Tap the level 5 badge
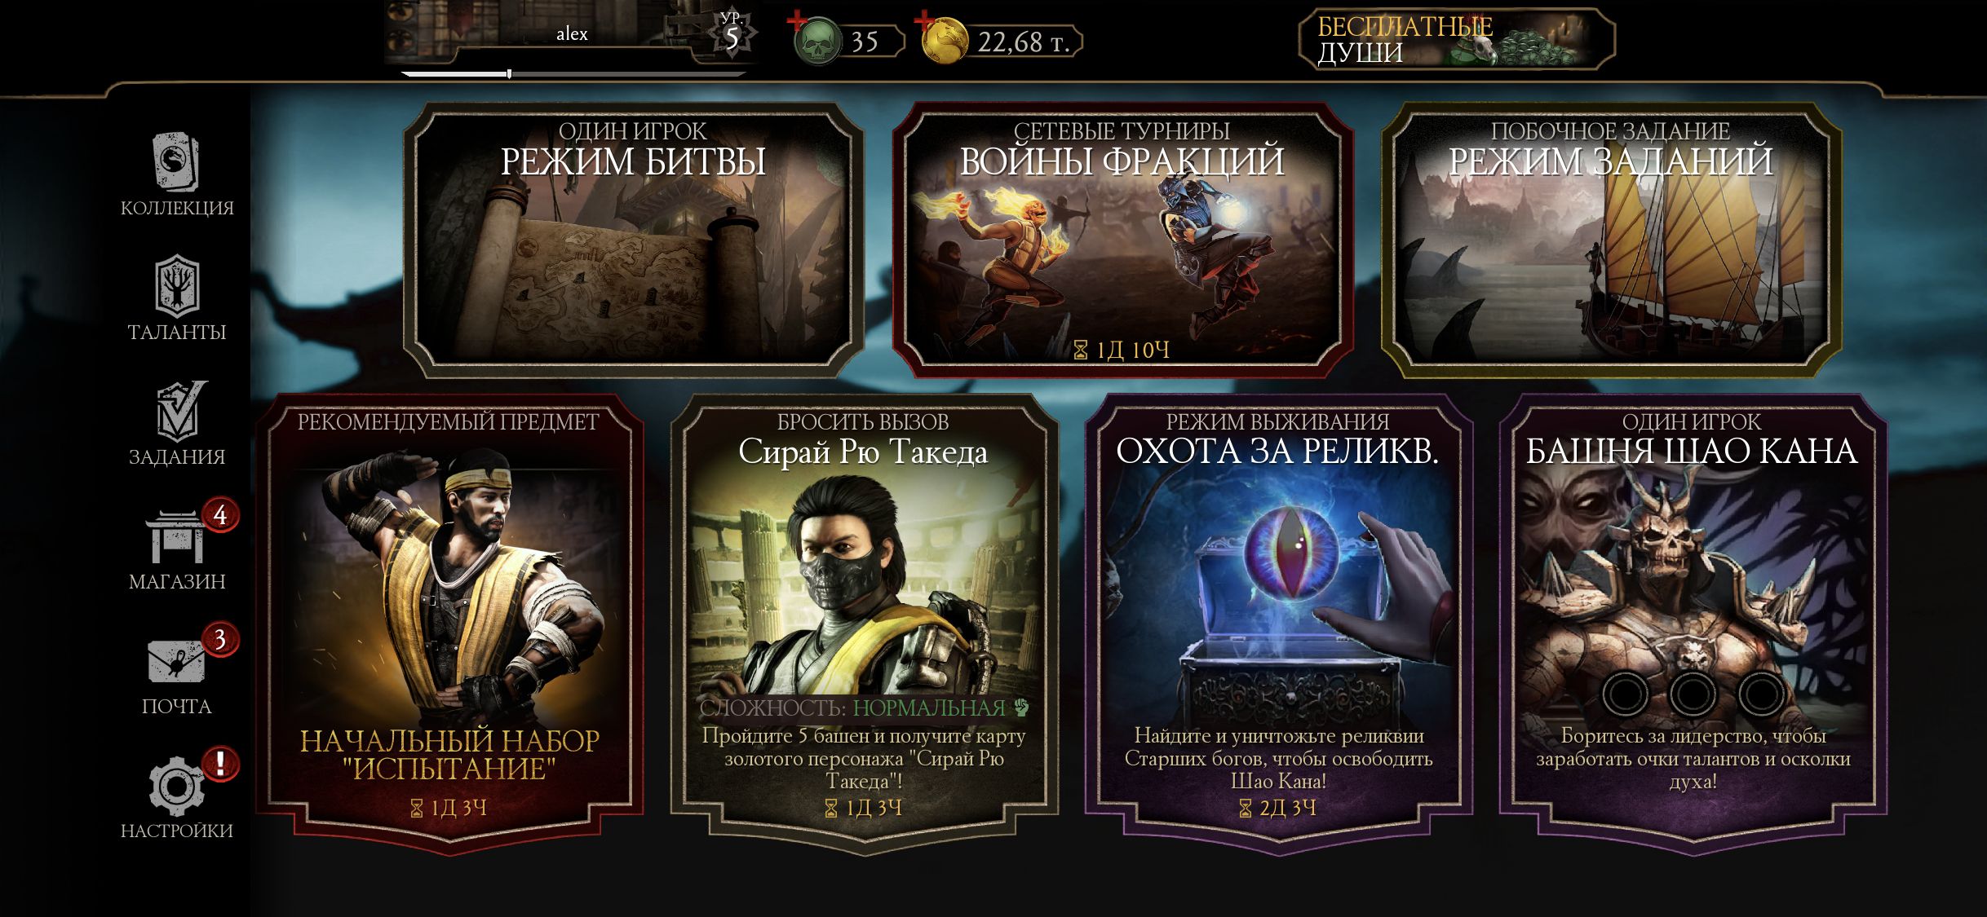The height and width of the screenshot is (917, 1987). tap(732, 34)
